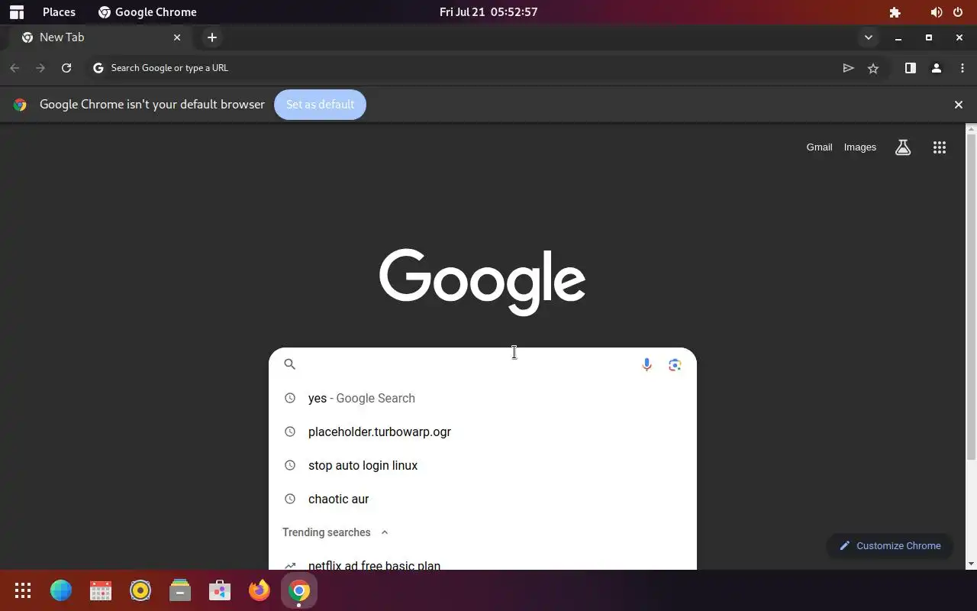Search by image with Google Lens icon

click(675, 365)
